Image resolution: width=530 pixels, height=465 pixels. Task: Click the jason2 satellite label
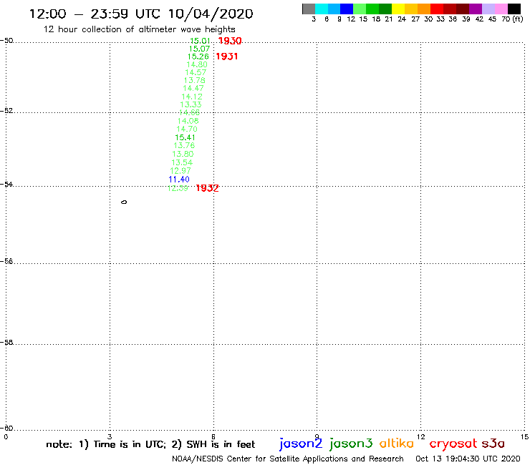(x=301, y=444)
